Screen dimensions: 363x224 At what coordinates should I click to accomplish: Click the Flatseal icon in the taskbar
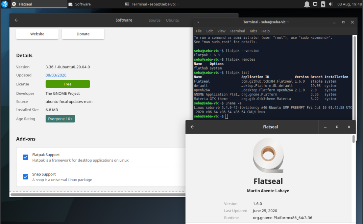14,4
